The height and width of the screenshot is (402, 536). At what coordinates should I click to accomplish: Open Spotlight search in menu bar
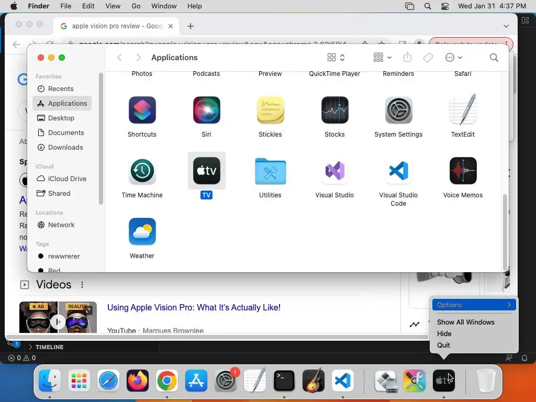(427, 6)
